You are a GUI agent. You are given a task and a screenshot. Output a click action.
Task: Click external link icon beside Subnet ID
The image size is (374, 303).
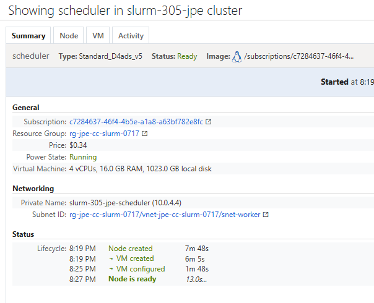[266, 215]
